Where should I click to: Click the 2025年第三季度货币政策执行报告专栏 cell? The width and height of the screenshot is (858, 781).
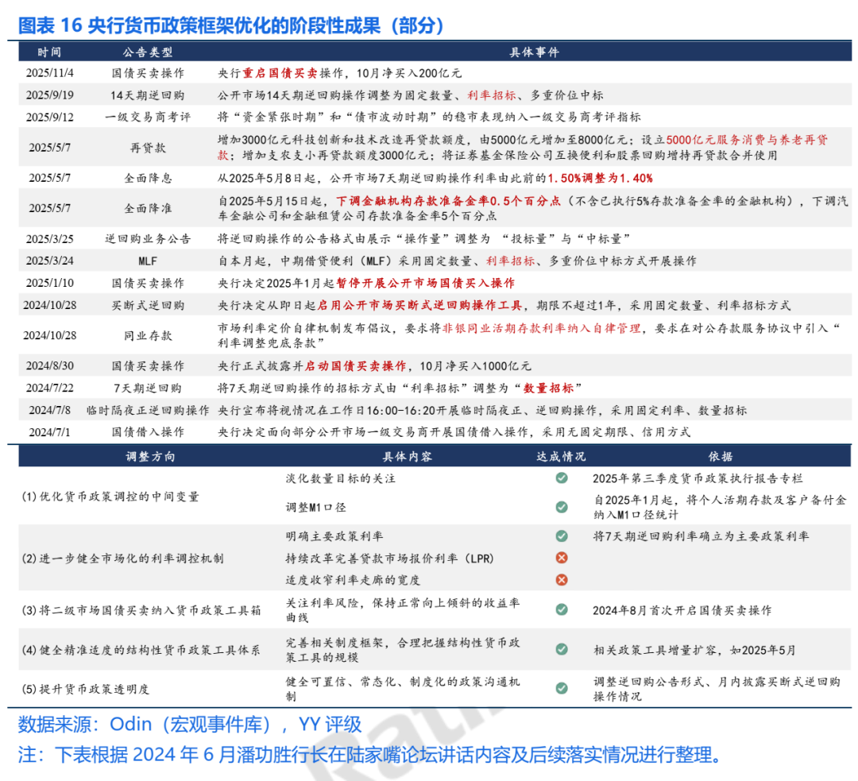click(698, 478)
